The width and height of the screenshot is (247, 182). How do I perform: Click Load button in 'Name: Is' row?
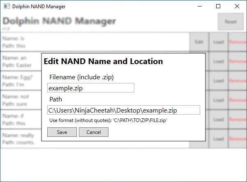point(219,42)
